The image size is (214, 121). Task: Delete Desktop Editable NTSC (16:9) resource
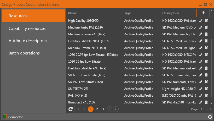point(206,41)
